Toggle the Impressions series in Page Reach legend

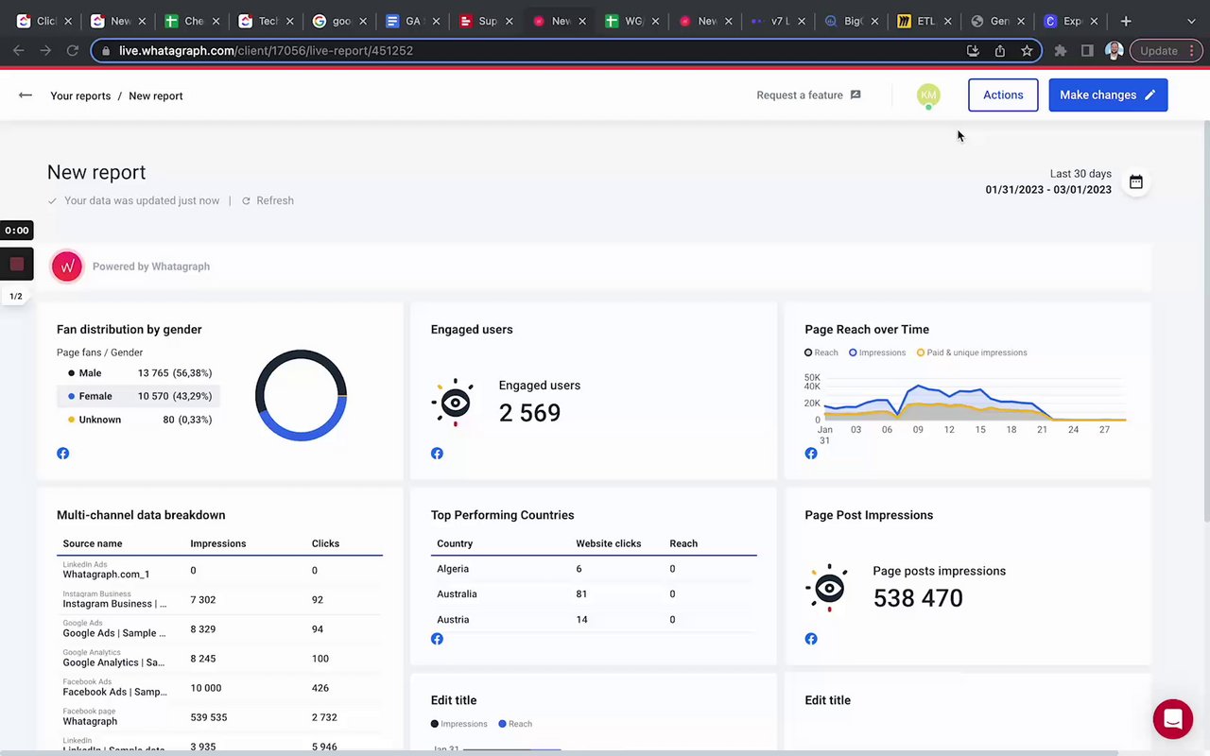tap(877, 352)
